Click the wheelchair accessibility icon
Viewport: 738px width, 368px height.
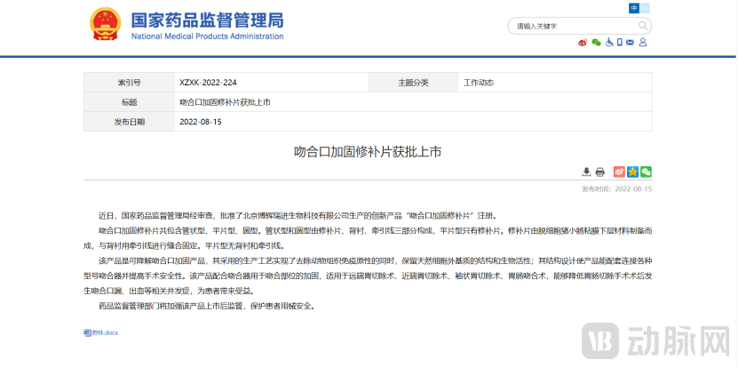tap(608, 43)
